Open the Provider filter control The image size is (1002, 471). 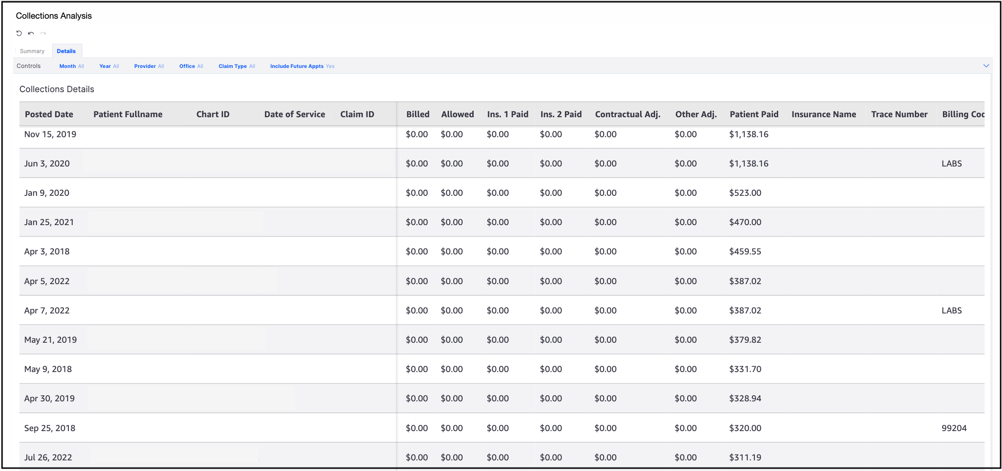point(149,66)
